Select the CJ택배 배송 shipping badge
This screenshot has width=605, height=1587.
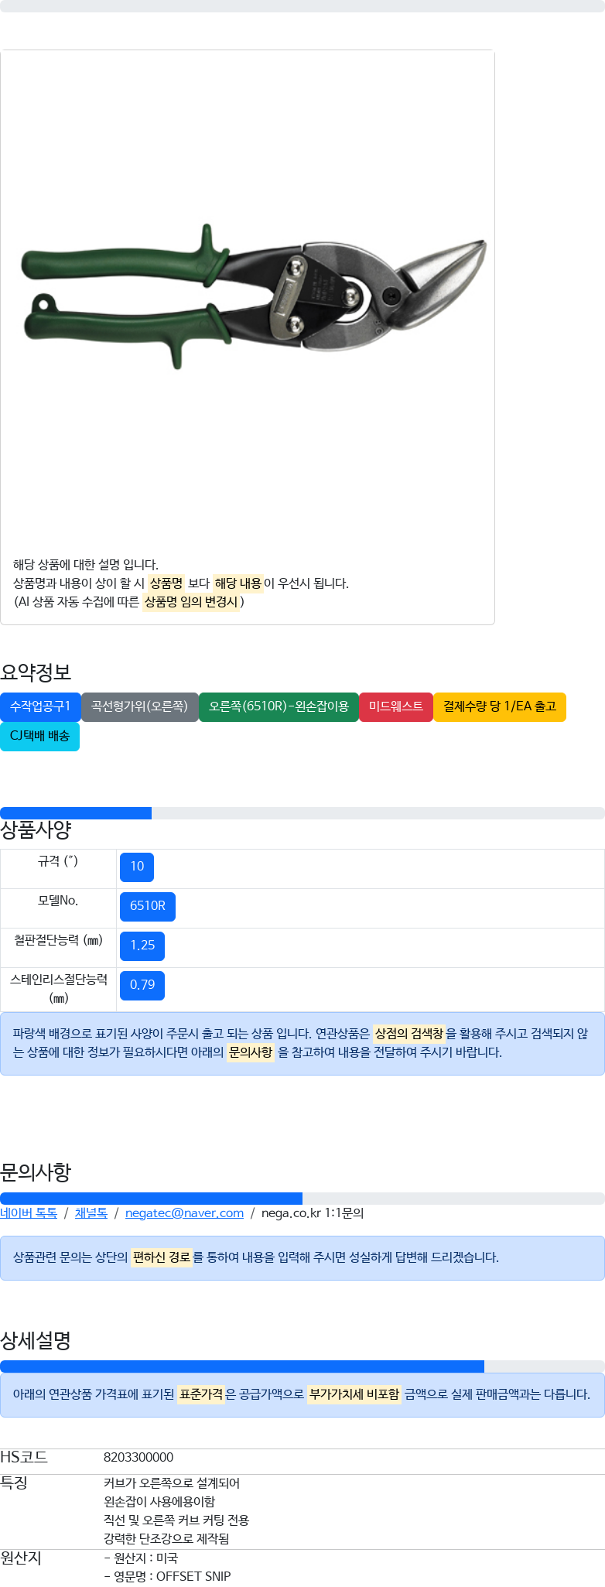(x=39, y=736)
